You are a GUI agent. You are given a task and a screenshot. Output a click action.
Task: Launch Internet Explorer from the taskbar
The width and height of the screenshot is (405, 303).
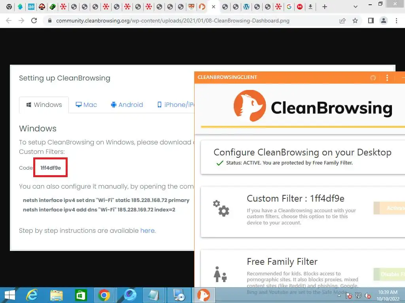(32, 295)
